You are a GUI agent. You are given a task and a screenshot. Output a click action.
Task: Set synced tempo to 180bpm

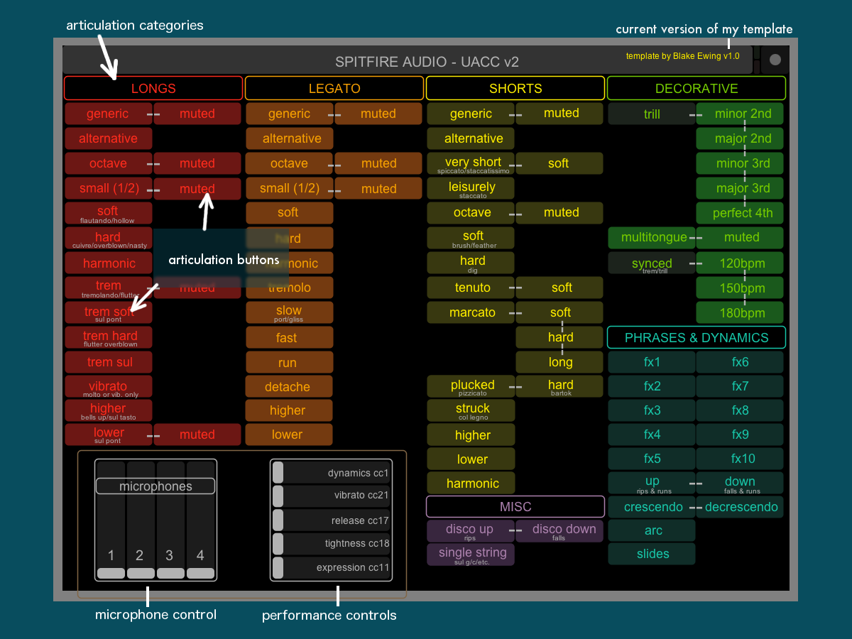[x=741, y=312]
